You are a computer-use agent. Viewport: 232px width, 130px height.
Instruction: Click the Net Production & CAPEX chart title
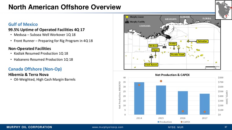click(172, 75)
